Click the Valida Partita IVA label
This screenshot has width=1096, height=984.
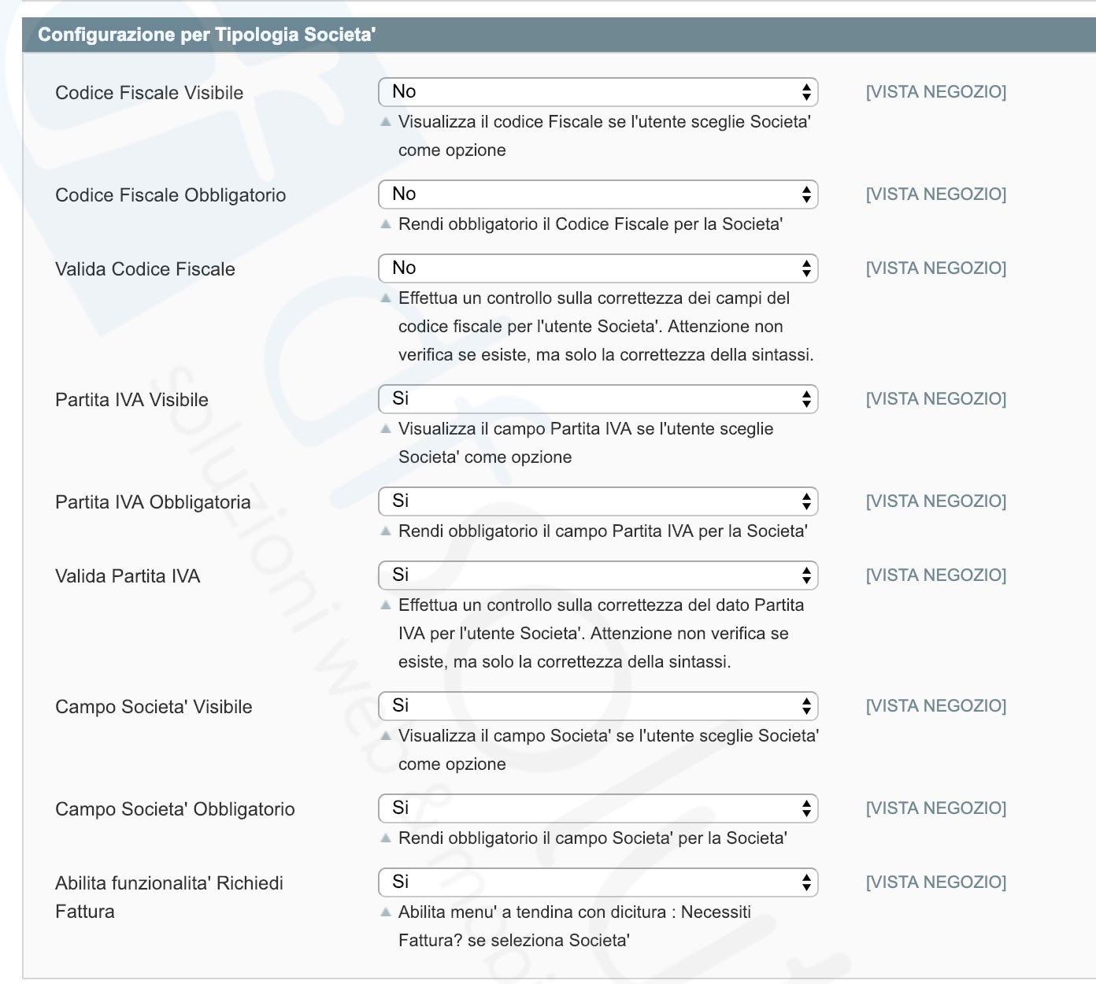(x=128, y=576)
